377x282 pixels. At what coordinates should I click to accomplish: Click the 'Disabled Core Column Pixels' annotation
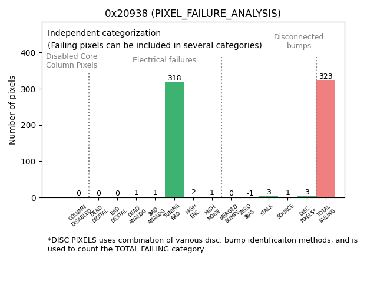tap(72, 61)
